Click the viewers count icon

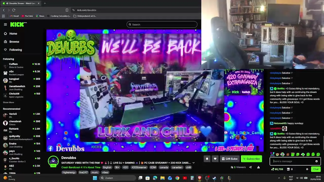(232, 167)
